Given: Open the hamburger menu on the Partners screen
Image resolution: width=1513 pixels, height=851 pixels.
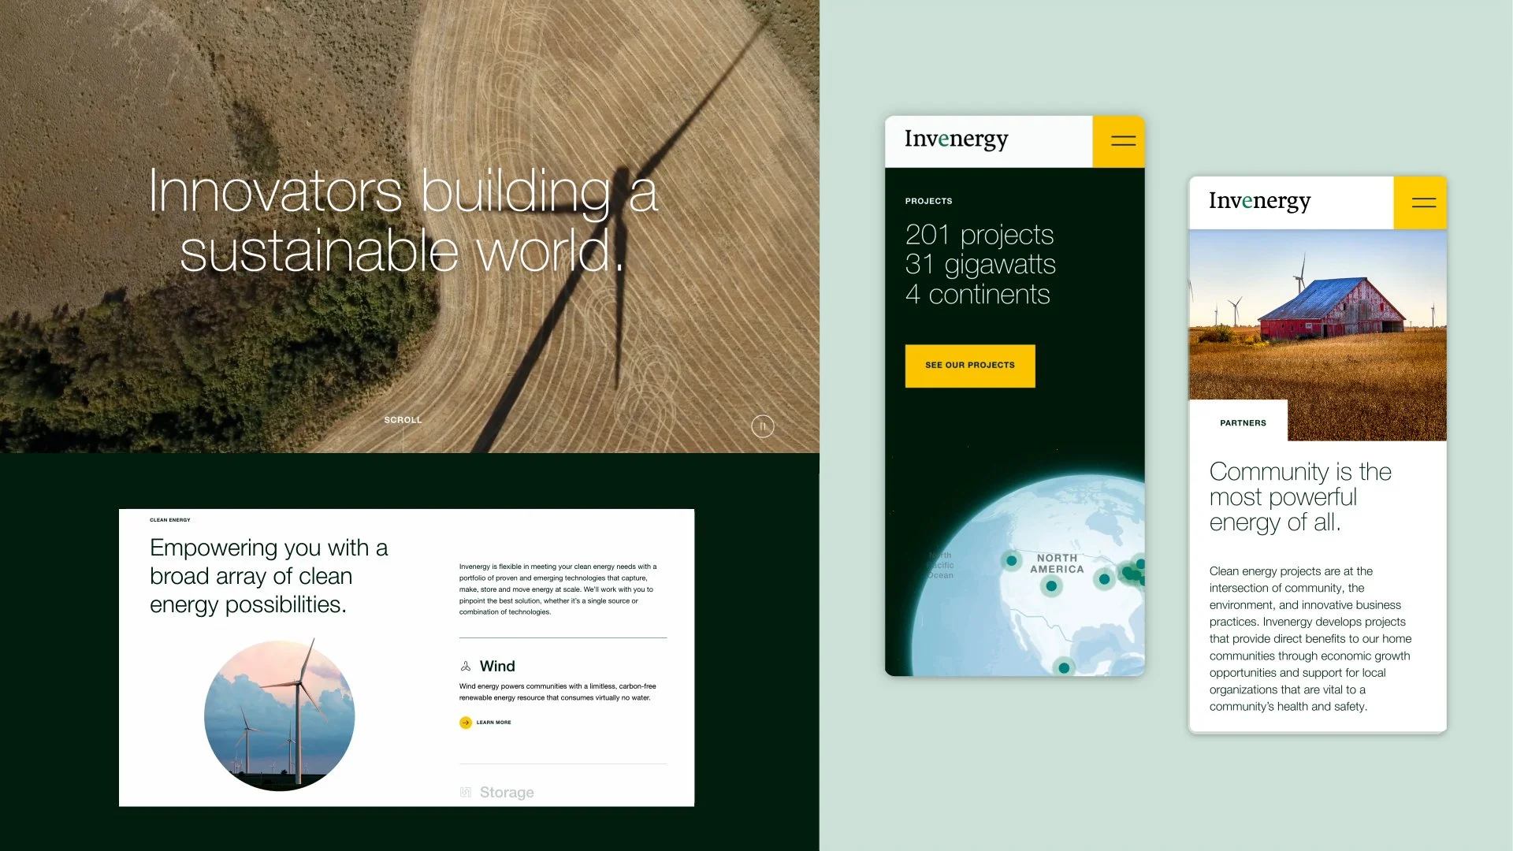Looking at the screenshot, I should tap(1422, 203).
